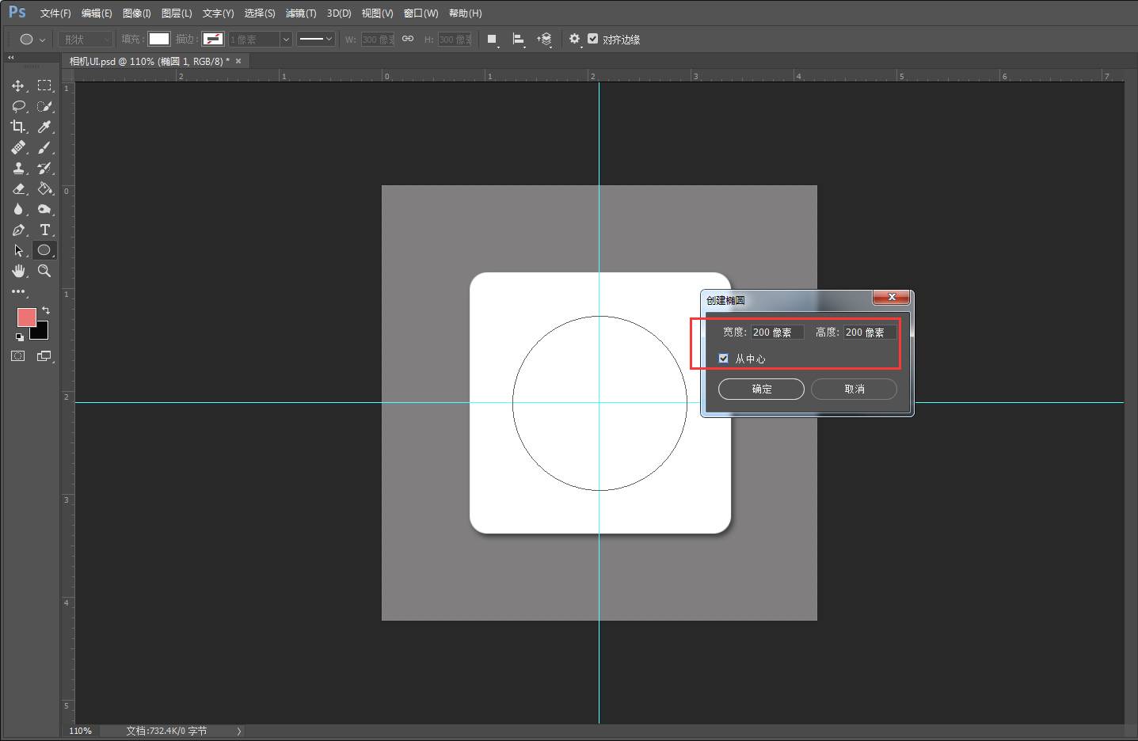Collapse the toolbar with double-arrow
The height and width of the screenshot is (741, 1138).
[11, 58]
